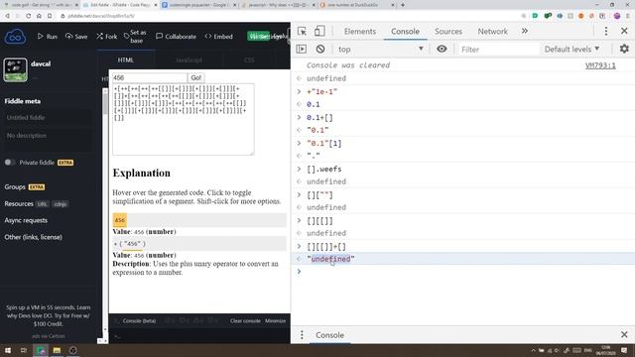635x357 pixels.
Task: Close the DevTools panel
Action: pos(624,31)
